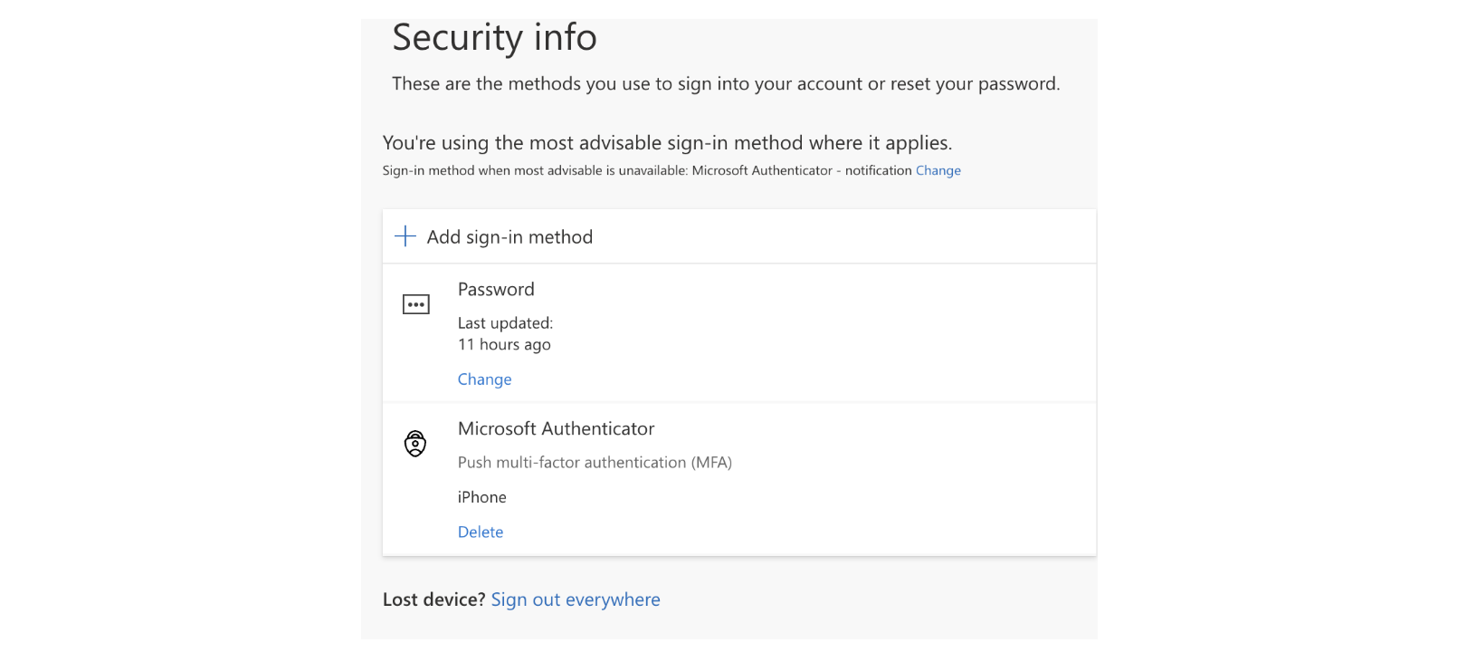Click the Security info heading
Viewport: 1457px width, 652px height.
[494, 38]
